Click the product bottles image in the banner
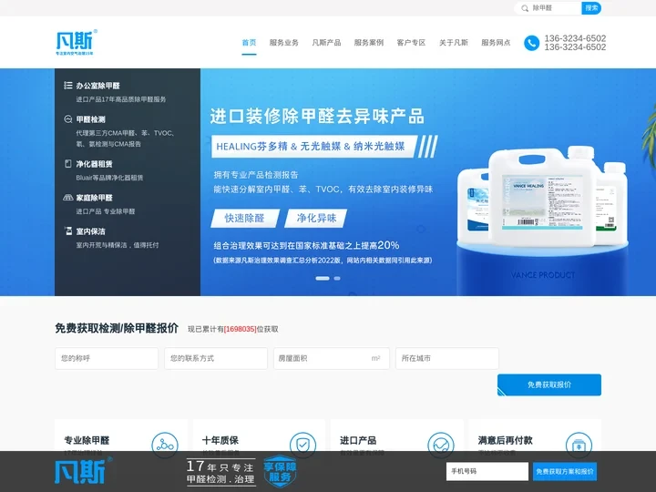Viewport: 656px width, 492px height. (542, 197)
